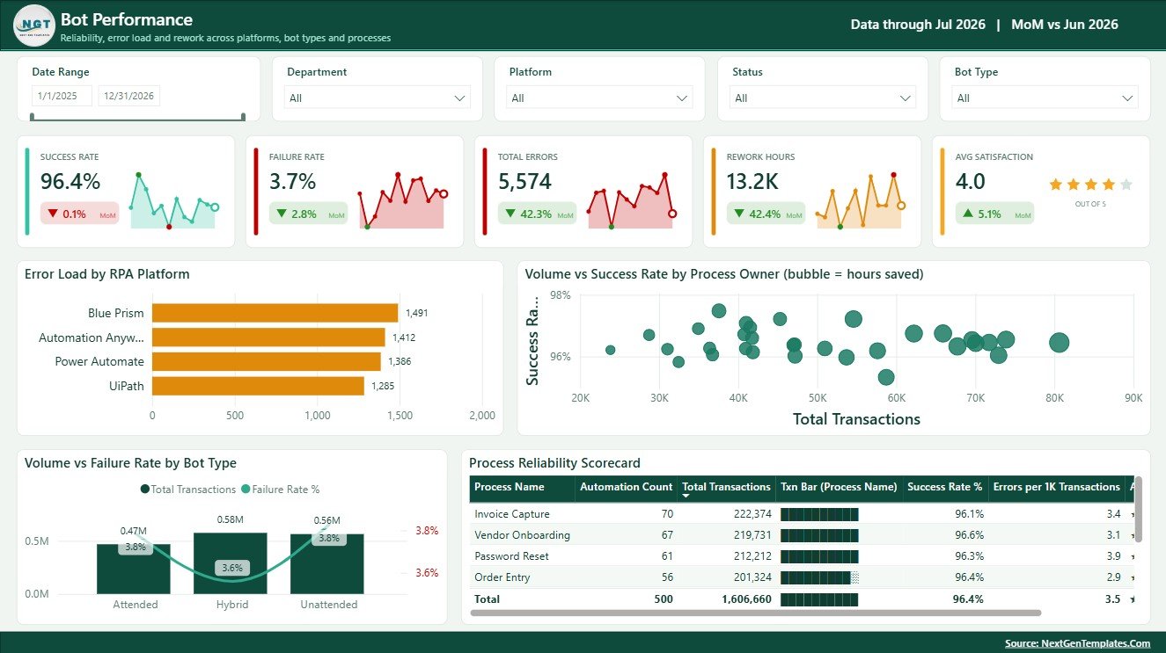Click the scorecard vertical scrollbar
This screenshot has width=1166, height=653.
tap(1138, 510)
